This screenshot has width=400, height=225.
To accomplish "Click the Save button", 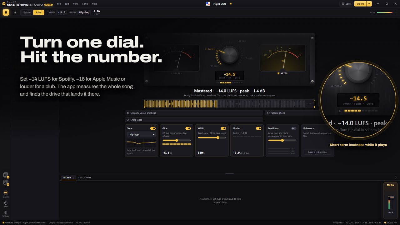I will (346, 4).
